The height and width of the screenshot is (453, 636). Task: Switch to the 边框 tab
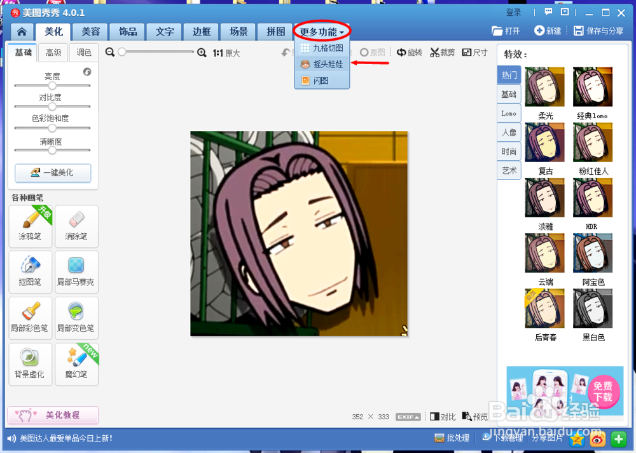[202, 32]
